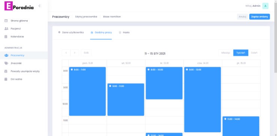Select Wednesday 12:00 - 14:00 work block
Screen dimensions: 277x136
164,135
